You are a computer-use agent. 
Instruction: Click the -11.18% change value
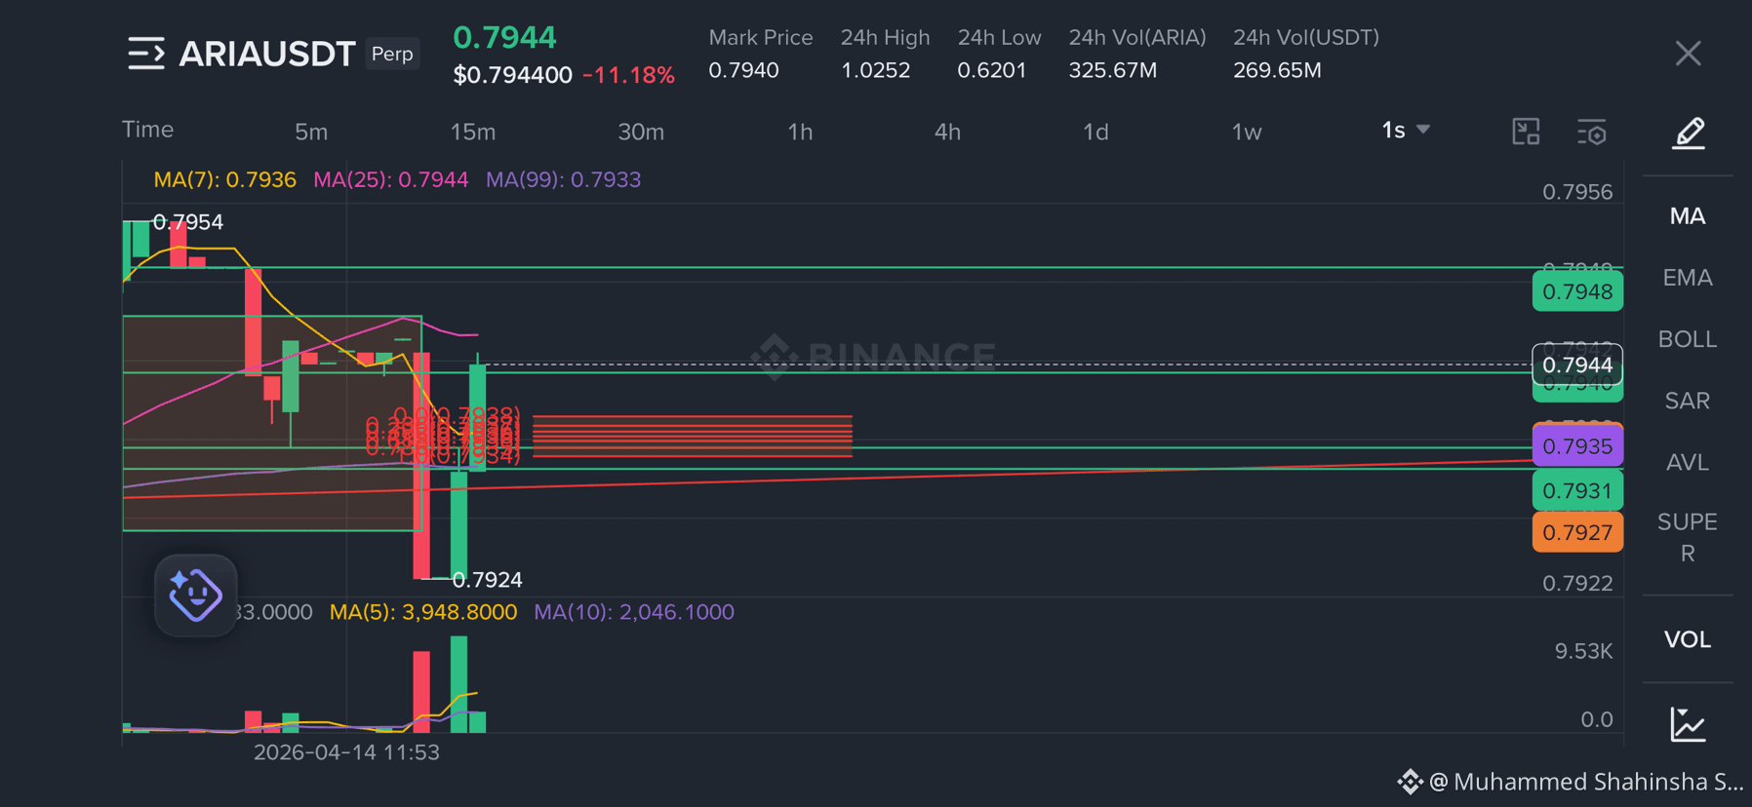pyautogui.click(x=628, y=75)
